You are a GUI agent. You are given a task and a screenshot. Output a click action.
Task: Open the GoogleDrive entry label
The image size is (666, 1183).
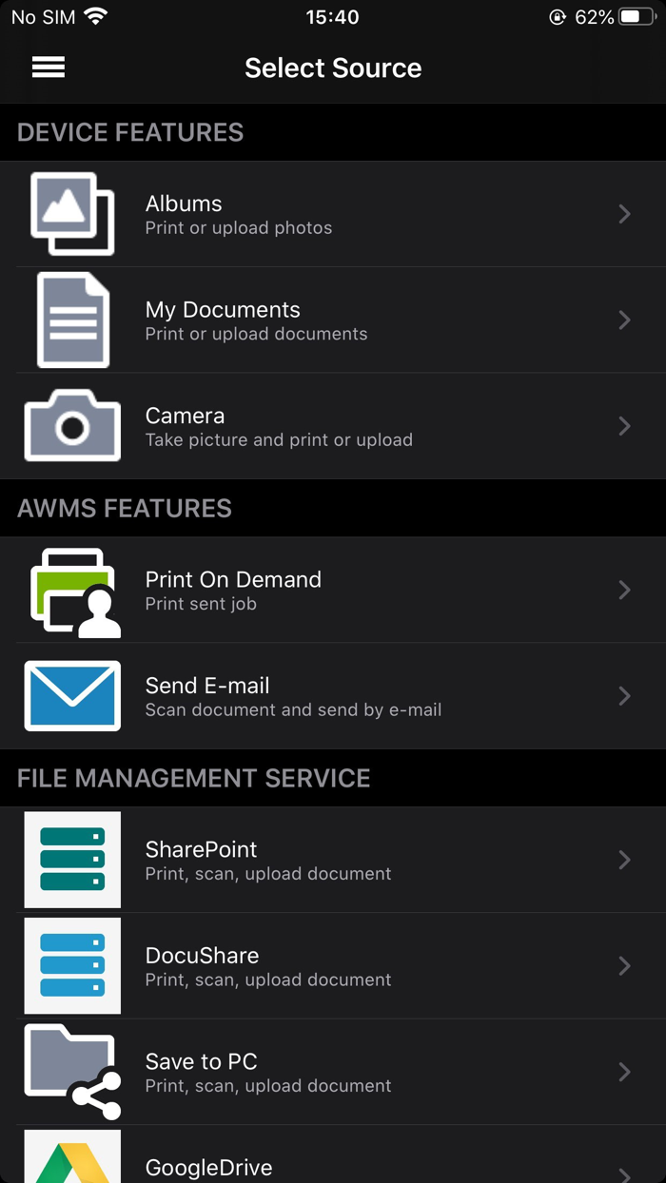pos(208,1168)
